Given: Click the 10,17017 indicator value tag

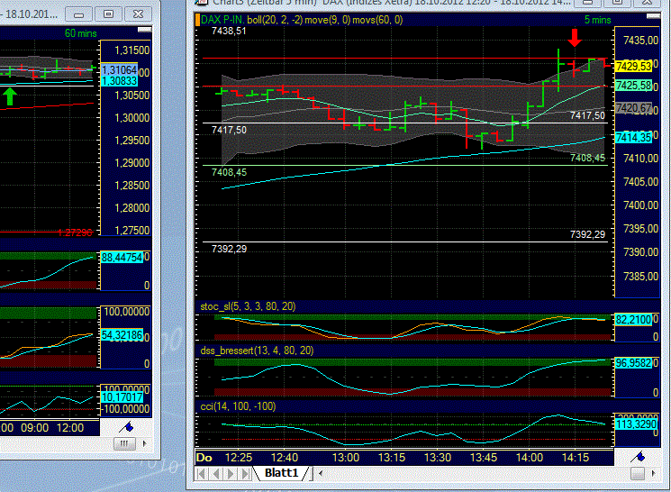Looking at the screenshot, I should [122, 397].
